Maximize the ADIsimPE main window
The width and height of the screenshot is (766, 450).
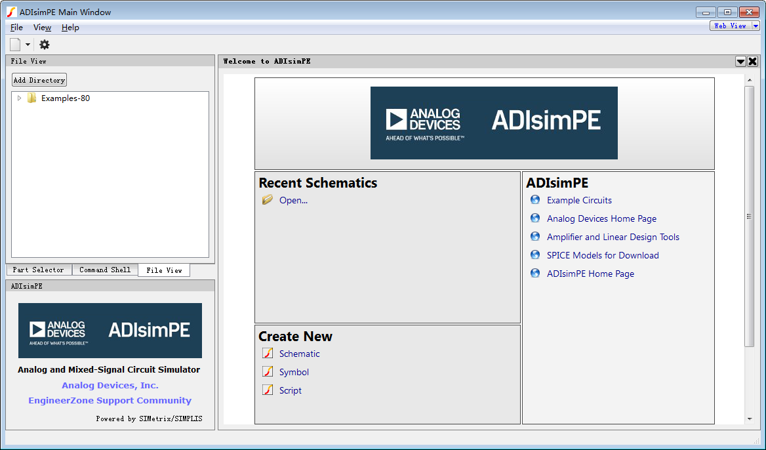[727, 12]
